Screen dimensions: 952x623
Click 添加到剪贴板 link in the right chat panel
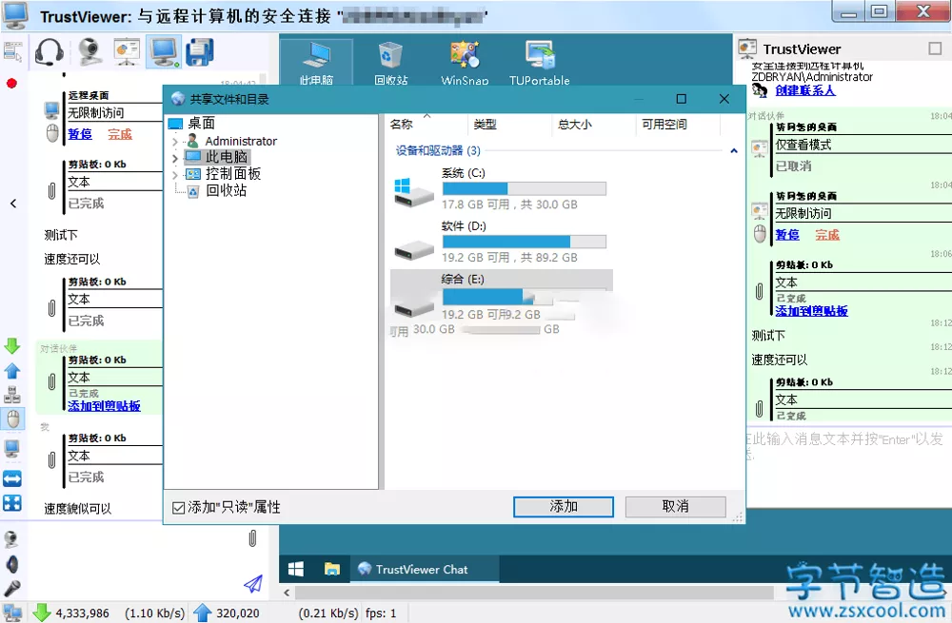(811, 311)
